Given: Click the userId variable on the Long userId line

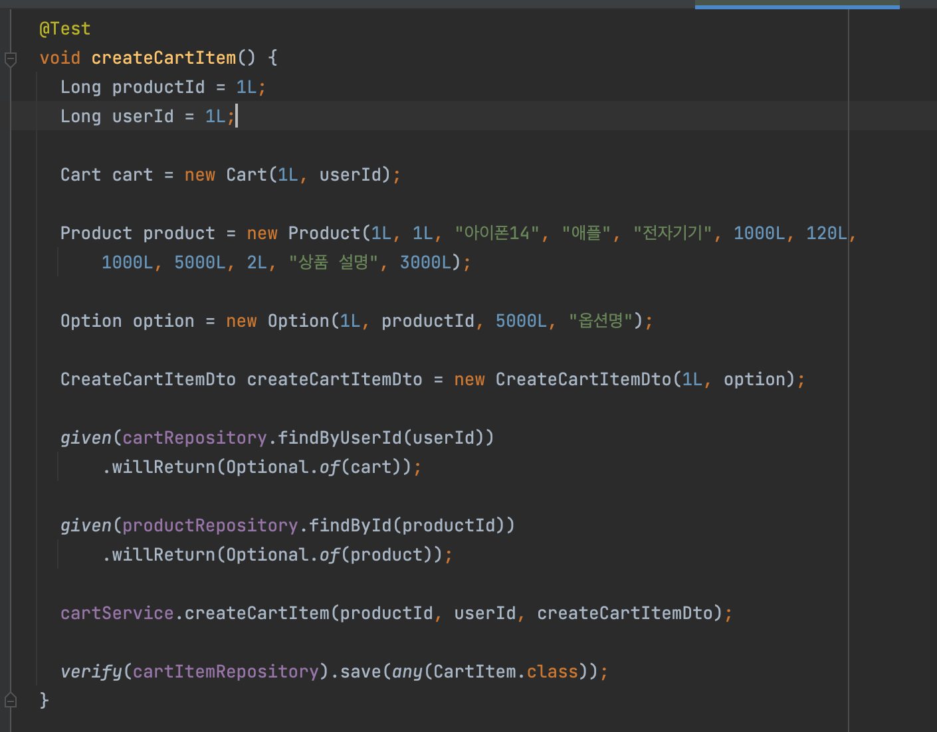Looking at the screenshot, I should (143, 116).
